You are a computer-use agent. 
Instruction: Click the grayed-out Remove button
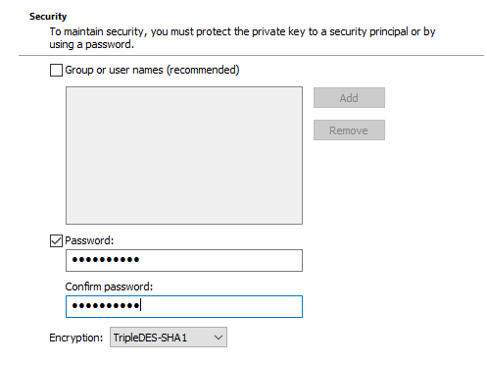(x=349, y=130)
